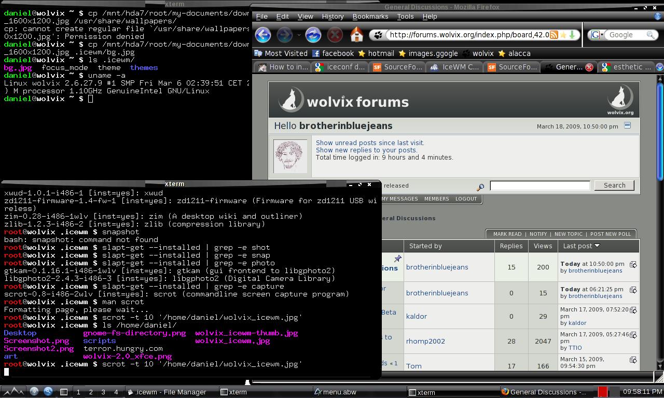Open the alacca bookmark

(514, 53)
